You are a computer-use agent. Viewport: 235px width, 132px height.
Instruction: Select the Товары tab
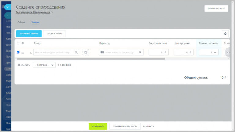coord(35,22)
